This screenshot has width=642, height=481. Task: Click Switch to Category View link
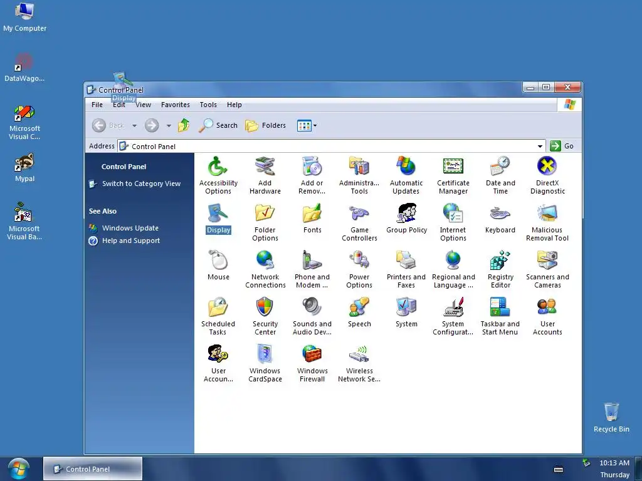(x=141, y=184)
